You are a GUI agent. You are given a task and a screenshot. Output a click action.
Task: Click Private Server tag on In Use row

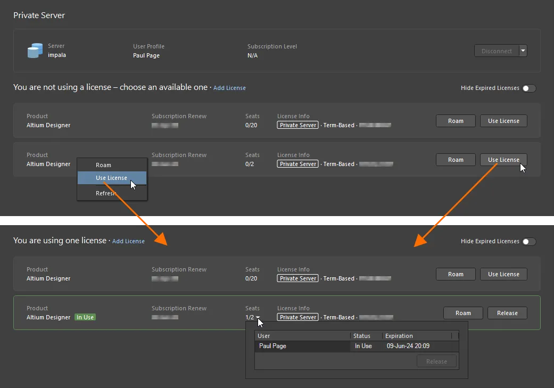(x=298, y=317)
